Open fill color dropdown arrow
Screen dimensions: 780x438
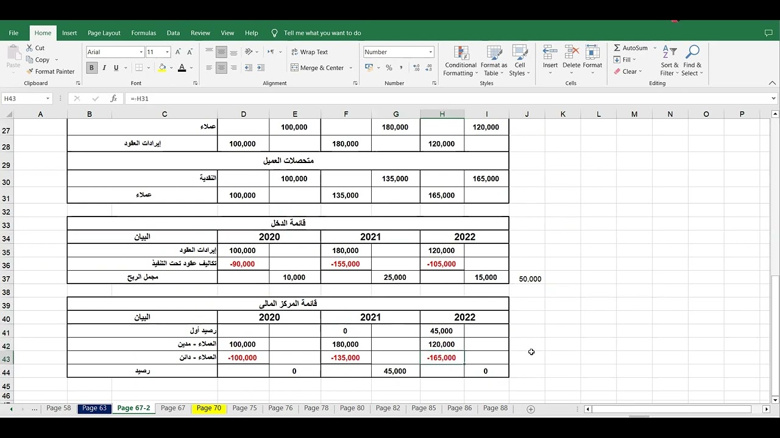(171, 68)
